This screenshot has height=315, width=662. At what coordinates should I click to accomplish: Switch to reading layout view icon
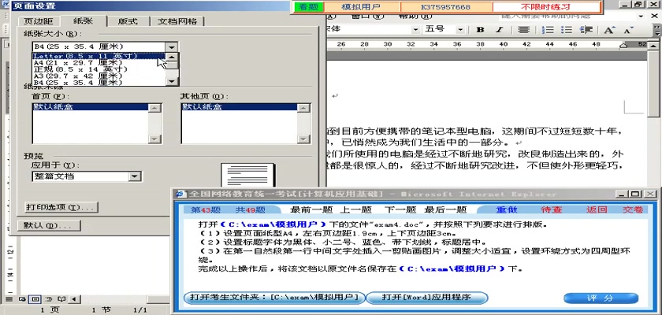[x=61, y=299]
